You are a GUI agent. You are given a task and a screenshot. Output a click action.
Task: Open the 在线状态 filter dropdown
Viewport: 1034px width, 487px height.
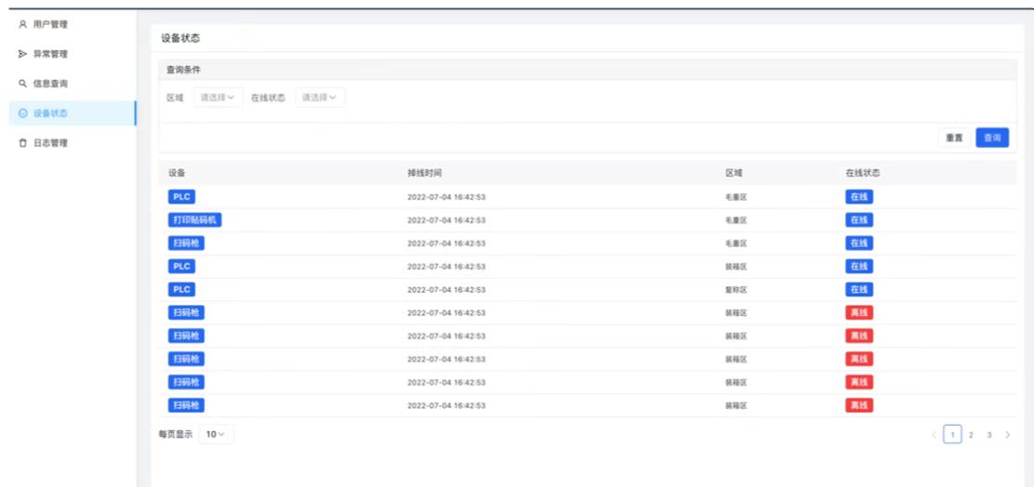[x=320, y=98]
